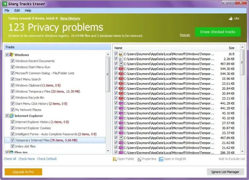249x180 pixels.
Task: Click the file list scroll-down arrow
Action: tap(242, 151)
